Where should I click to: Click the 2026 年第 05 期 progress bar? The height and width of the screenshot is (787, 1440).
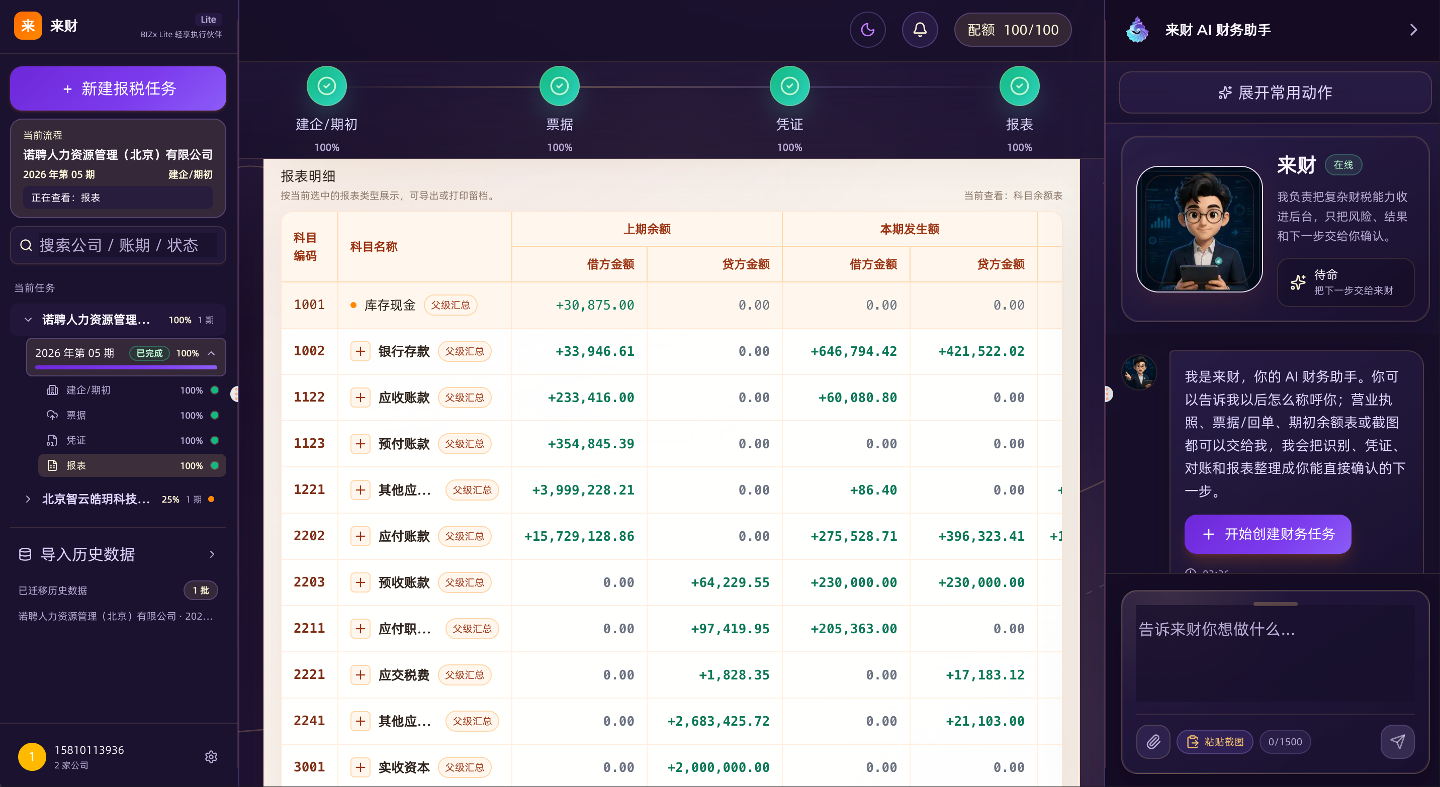click(x=126, y=367)
